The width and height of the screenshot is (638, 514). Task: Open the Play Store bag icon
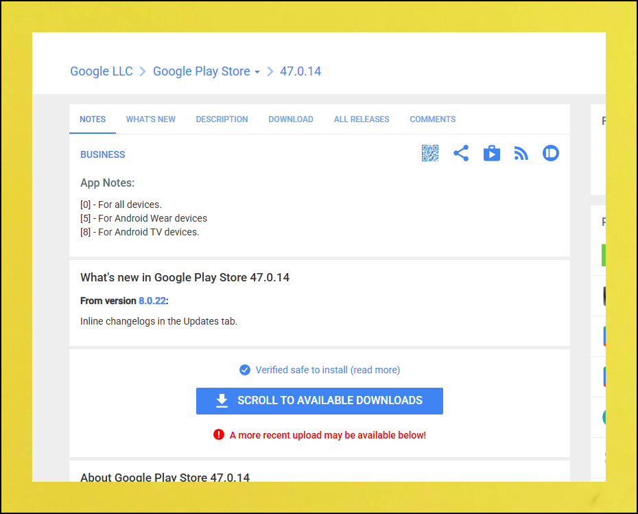pyautogui.click(x=491, y=153)
